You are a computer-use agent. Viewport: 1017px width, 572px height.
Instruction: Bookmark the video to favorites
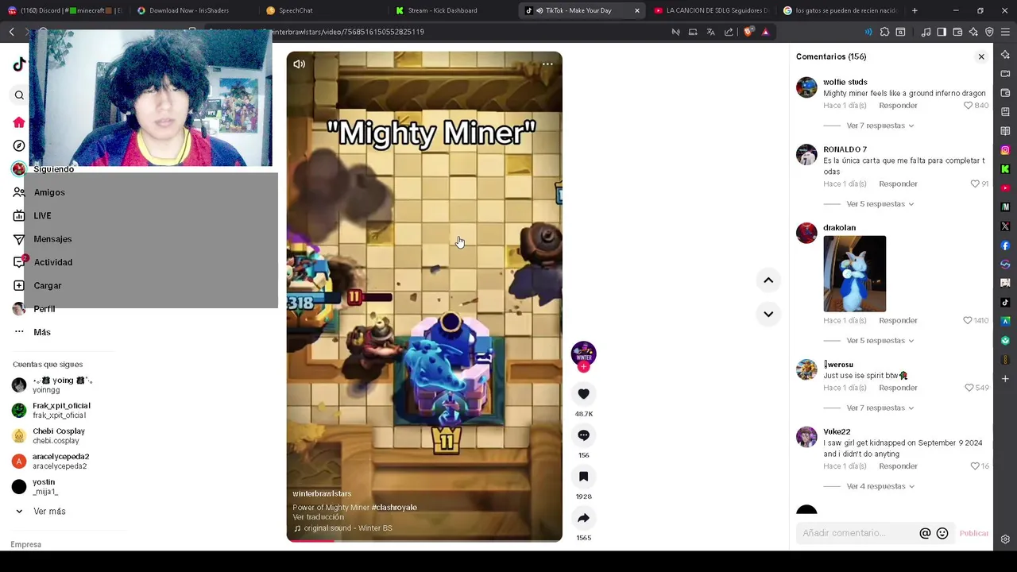click(583, 477)
